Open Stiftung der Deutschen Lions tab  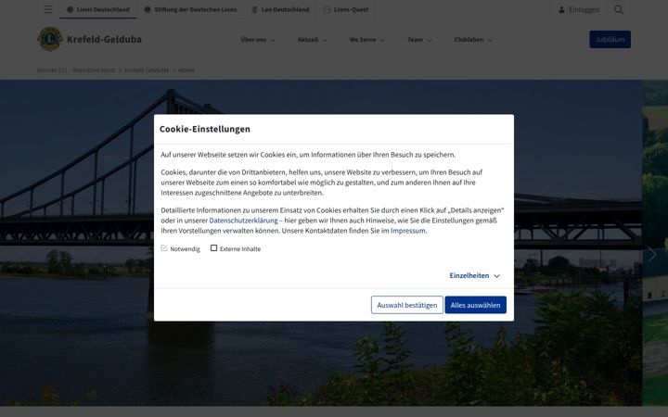[x=190, y=9]
